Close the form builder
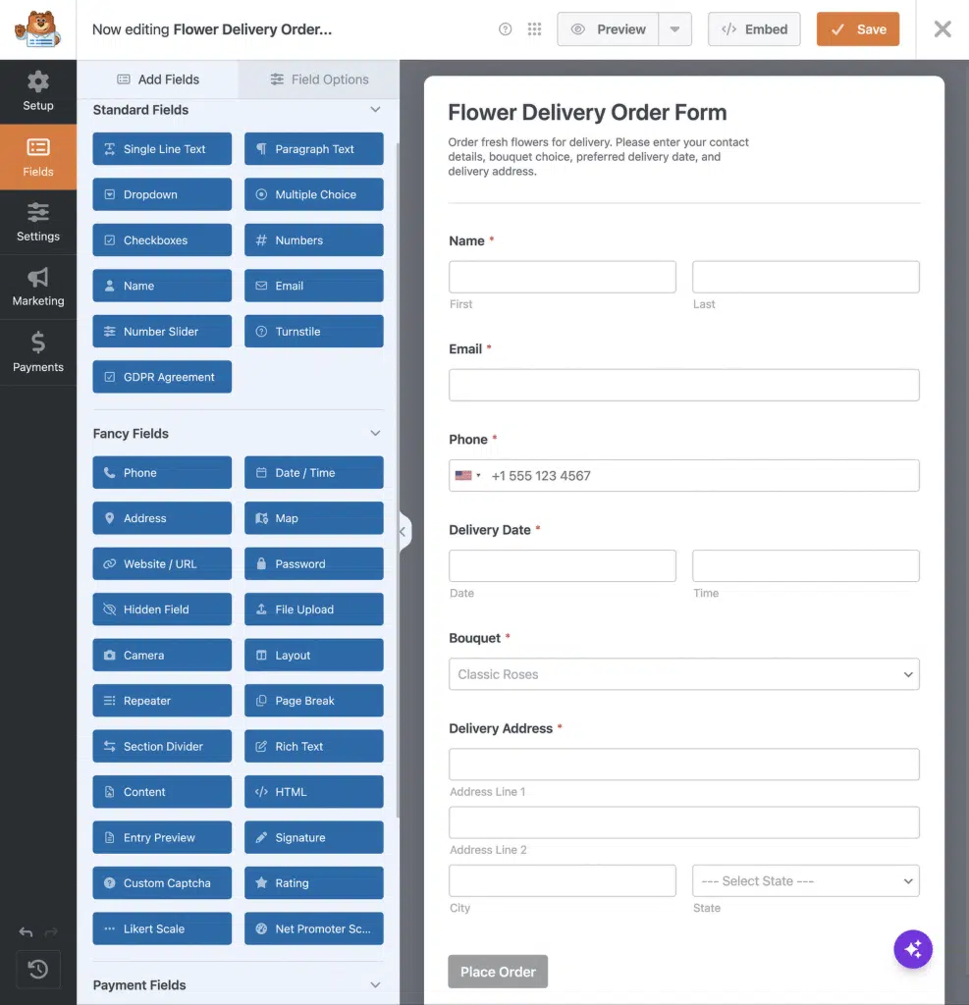The height and width of the screenshot is (1005, 969). 942,28
